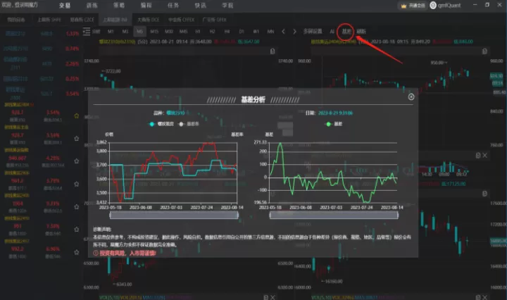Image resolution: width=507 pixels, height=300 pixels.
Task: Switch to the 学院 top tab
Action: (x=227, y=6)
